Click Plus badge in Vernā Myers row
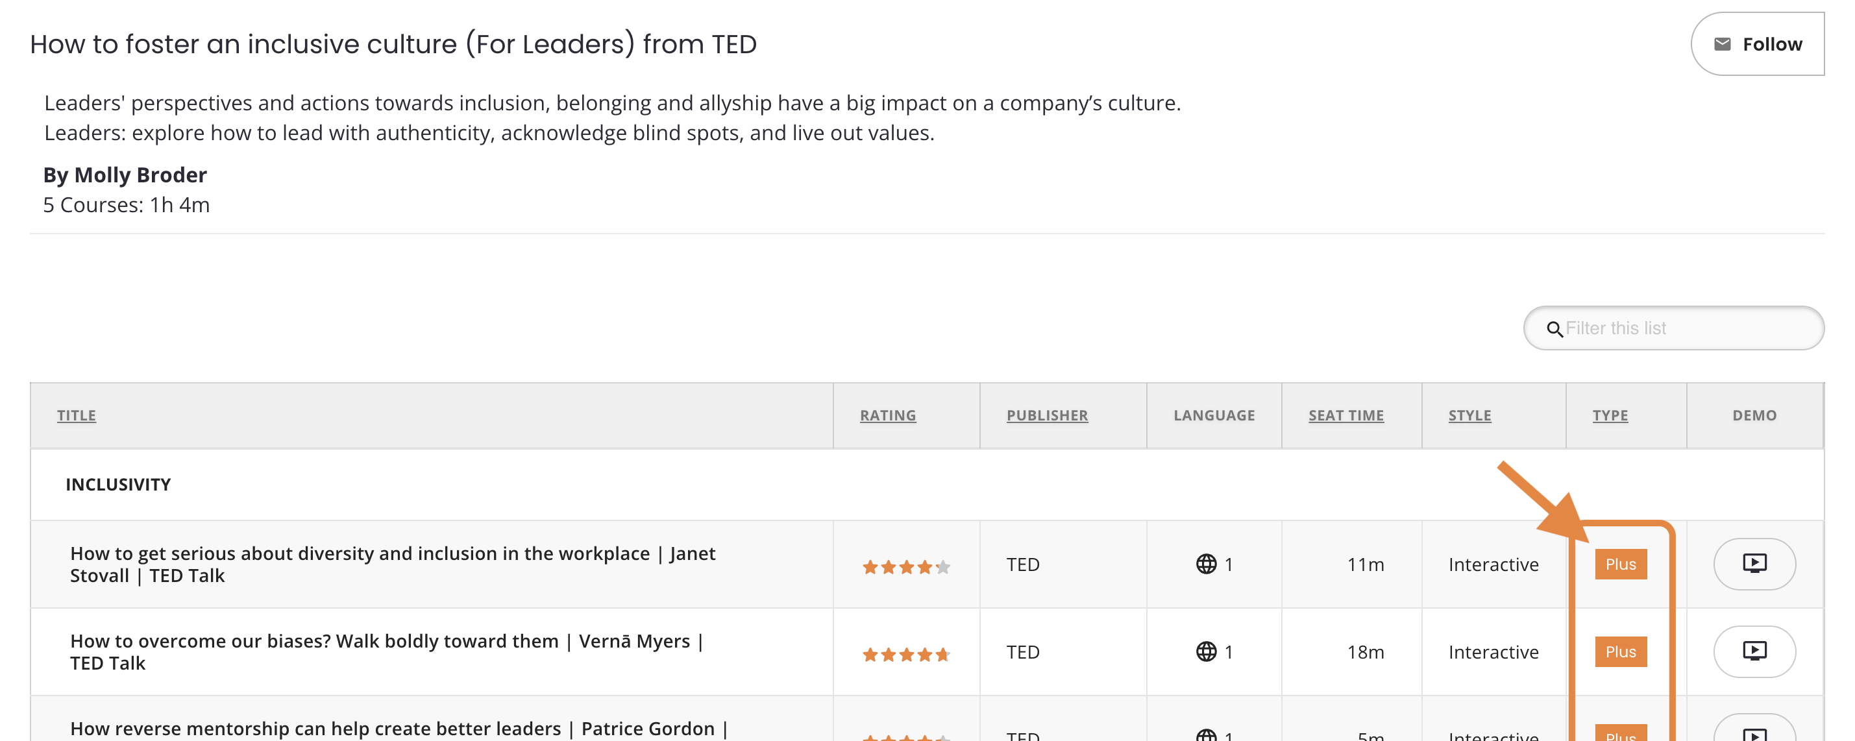 point(1620,651)
